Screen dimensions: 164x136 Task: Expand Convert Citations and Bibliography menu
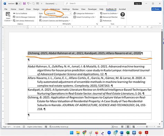coord(55,21)
